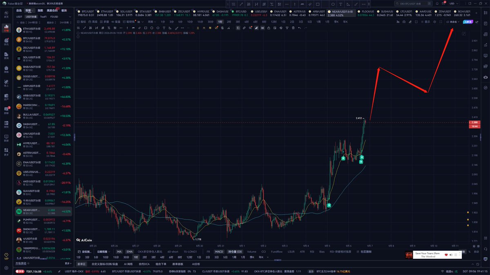Viewport: 490px width, 275px height.
Task: Open the 更多 more icon in left sidebar
Action: tap(6, 152)
